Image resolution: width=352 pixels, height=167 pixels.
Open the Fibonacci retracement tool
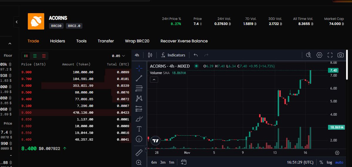139,88
